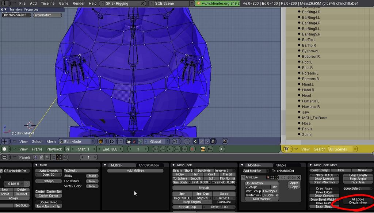374x213 pixels.
Task: Toggle Auto Smooth in Mesh panel
Action: click(49, 171)
